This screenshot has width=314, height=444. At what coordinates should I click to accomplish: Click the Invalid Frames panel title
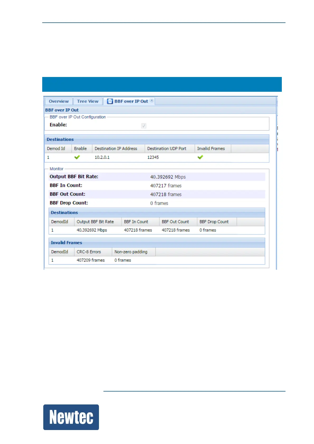[x=66, y=243]
